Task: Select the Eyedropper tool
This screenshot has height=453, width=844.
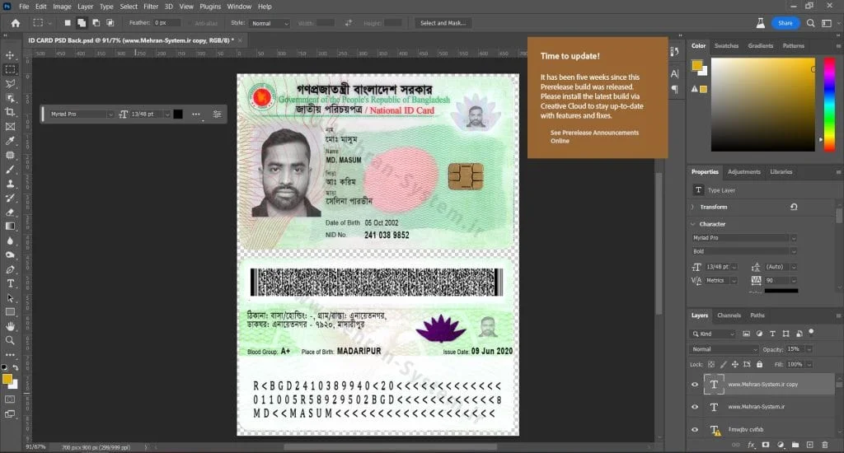Action: 10,141
